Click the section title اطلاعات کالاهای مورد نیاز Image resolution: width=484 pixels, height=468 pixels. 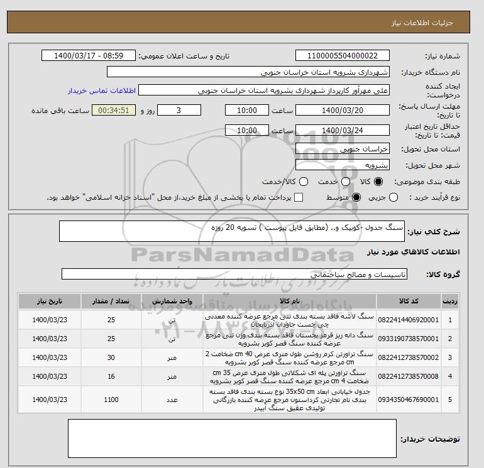click(414, 252)
